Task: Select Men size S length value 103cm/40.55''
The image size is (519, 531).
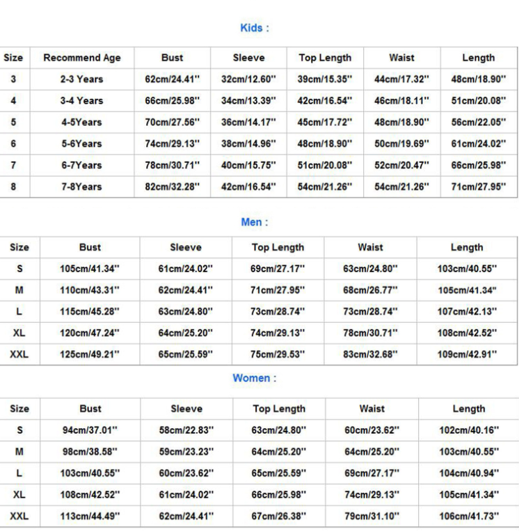Action: [x=467, y=268]
